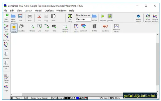Save the model with the Save icon
Image resolution: width=161 pixels, height=101 pixels.
click(20, 18)
